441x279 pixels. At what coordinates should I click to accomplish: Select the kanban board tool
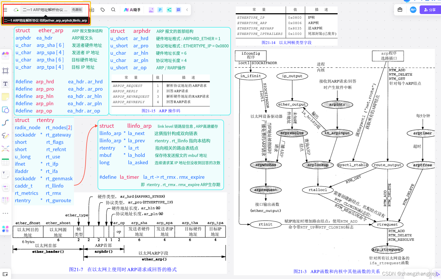coord(5,200)
